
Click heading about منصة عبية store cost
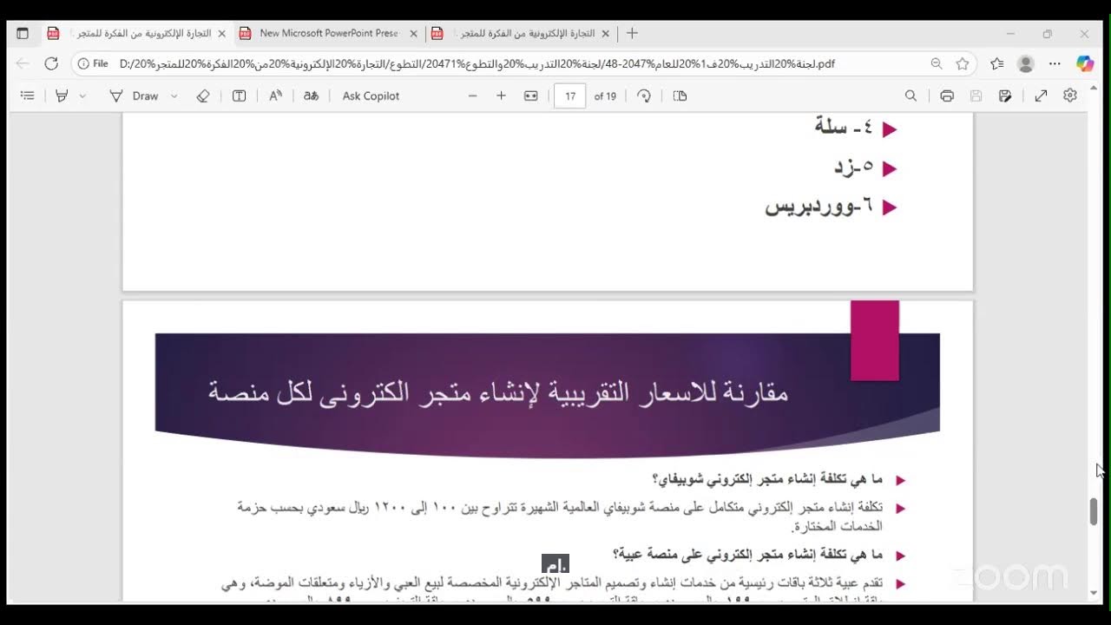pos(747,554)
